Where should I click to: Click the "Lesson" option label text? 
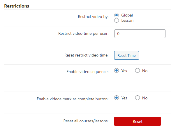point(127,20)
